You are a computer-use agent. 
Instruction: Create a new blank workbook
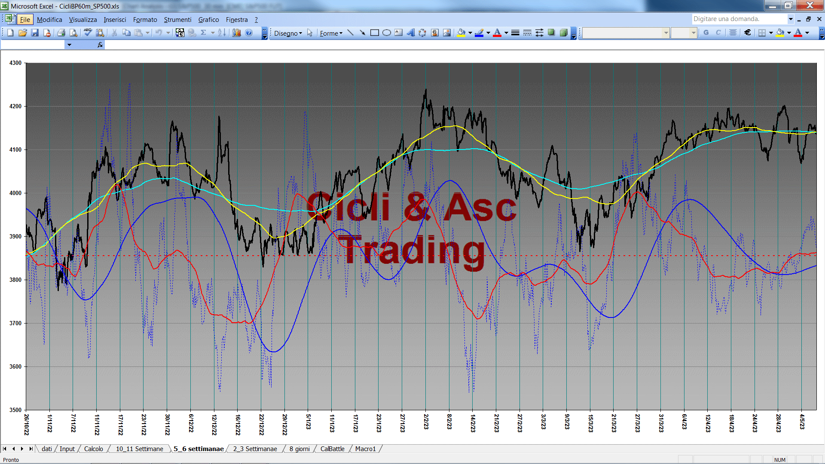coord(11,33)
